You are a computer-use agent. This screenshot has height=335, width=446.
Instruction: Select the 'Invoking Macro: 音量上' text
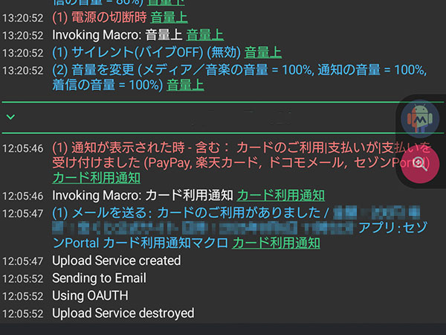117,35
